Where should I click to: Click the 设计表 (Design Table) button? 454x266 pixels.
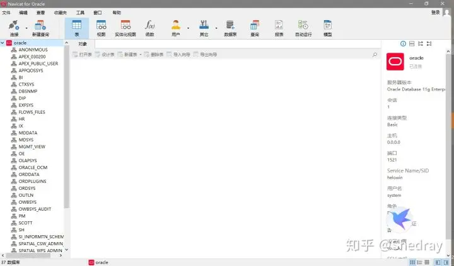[105, 54]
